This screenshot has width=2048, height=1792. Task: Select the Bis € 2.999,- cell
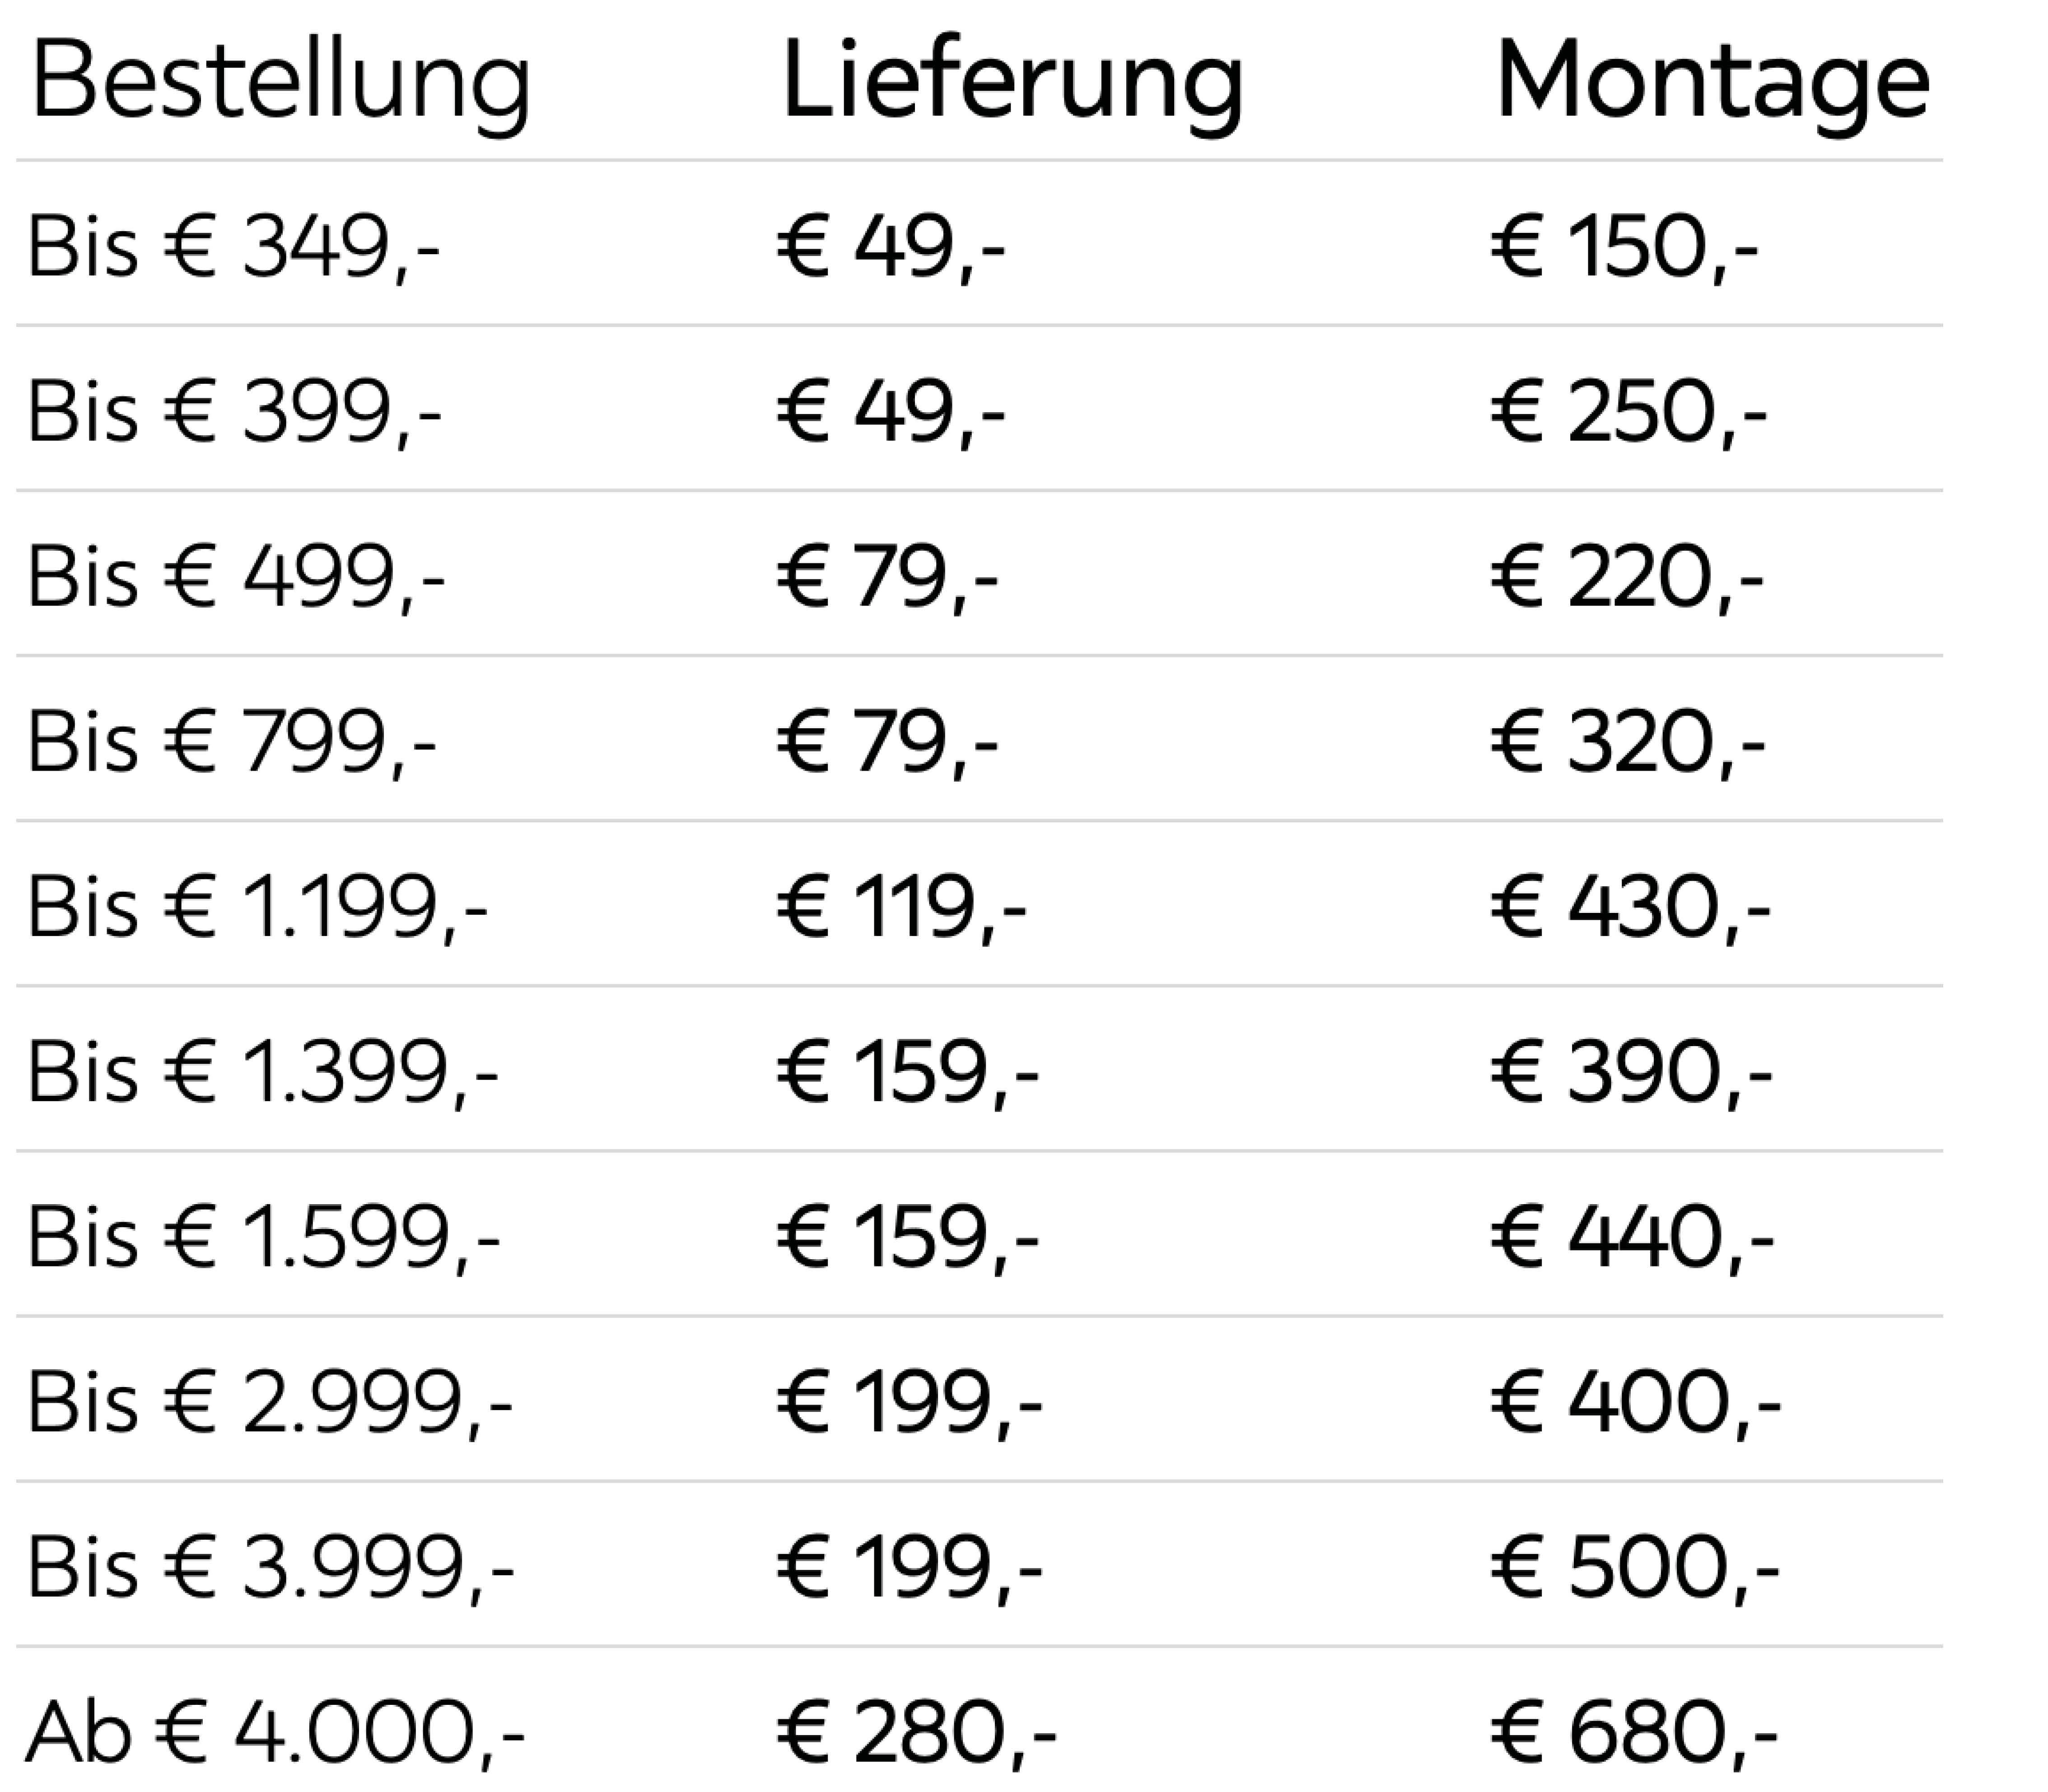[269, 1402]
